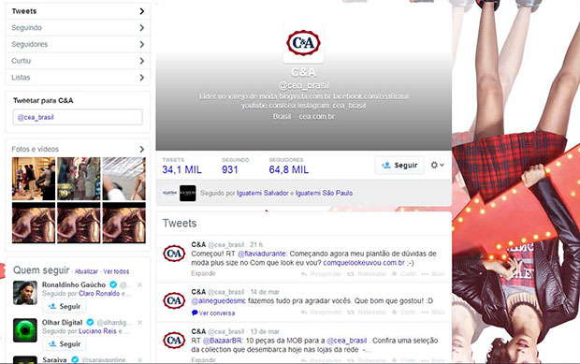
Task: Open the Claro Ronaldo link
Action: tap(99, 293)
